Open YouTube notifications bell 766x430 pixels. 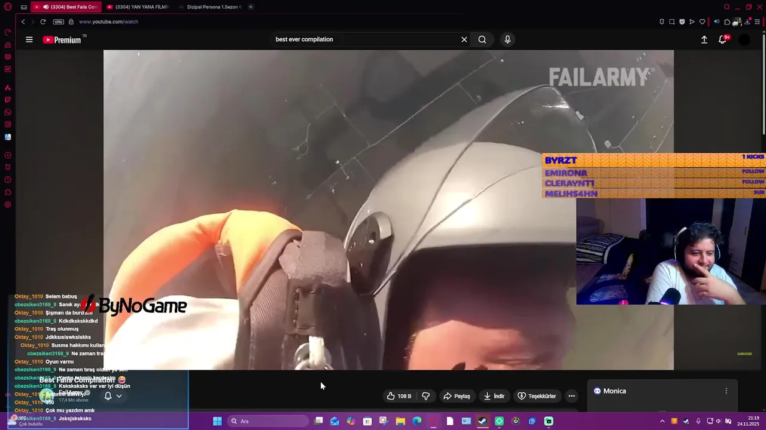tap(723, 39)
